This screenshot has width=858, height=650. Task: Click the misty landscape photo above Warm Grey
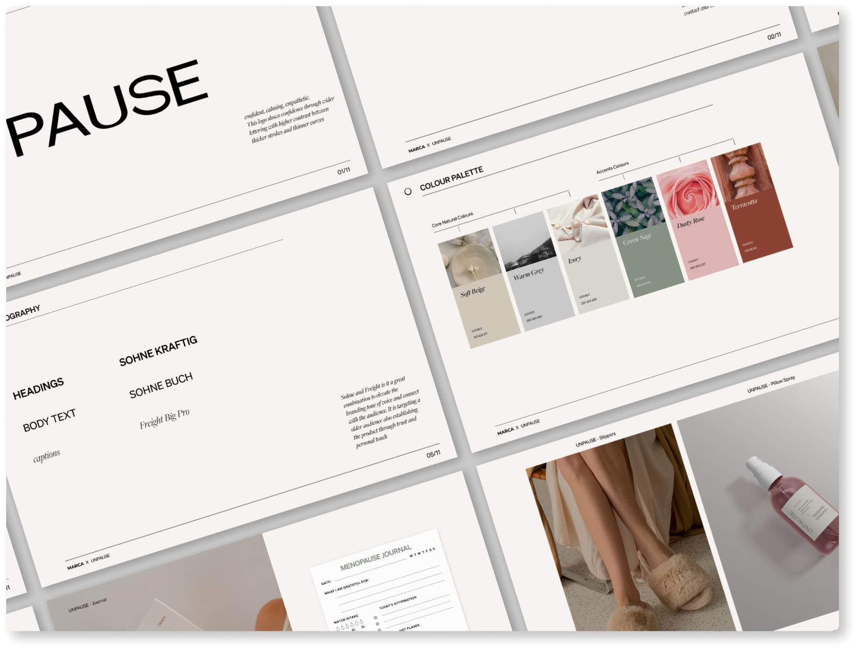tap(523, 241)
